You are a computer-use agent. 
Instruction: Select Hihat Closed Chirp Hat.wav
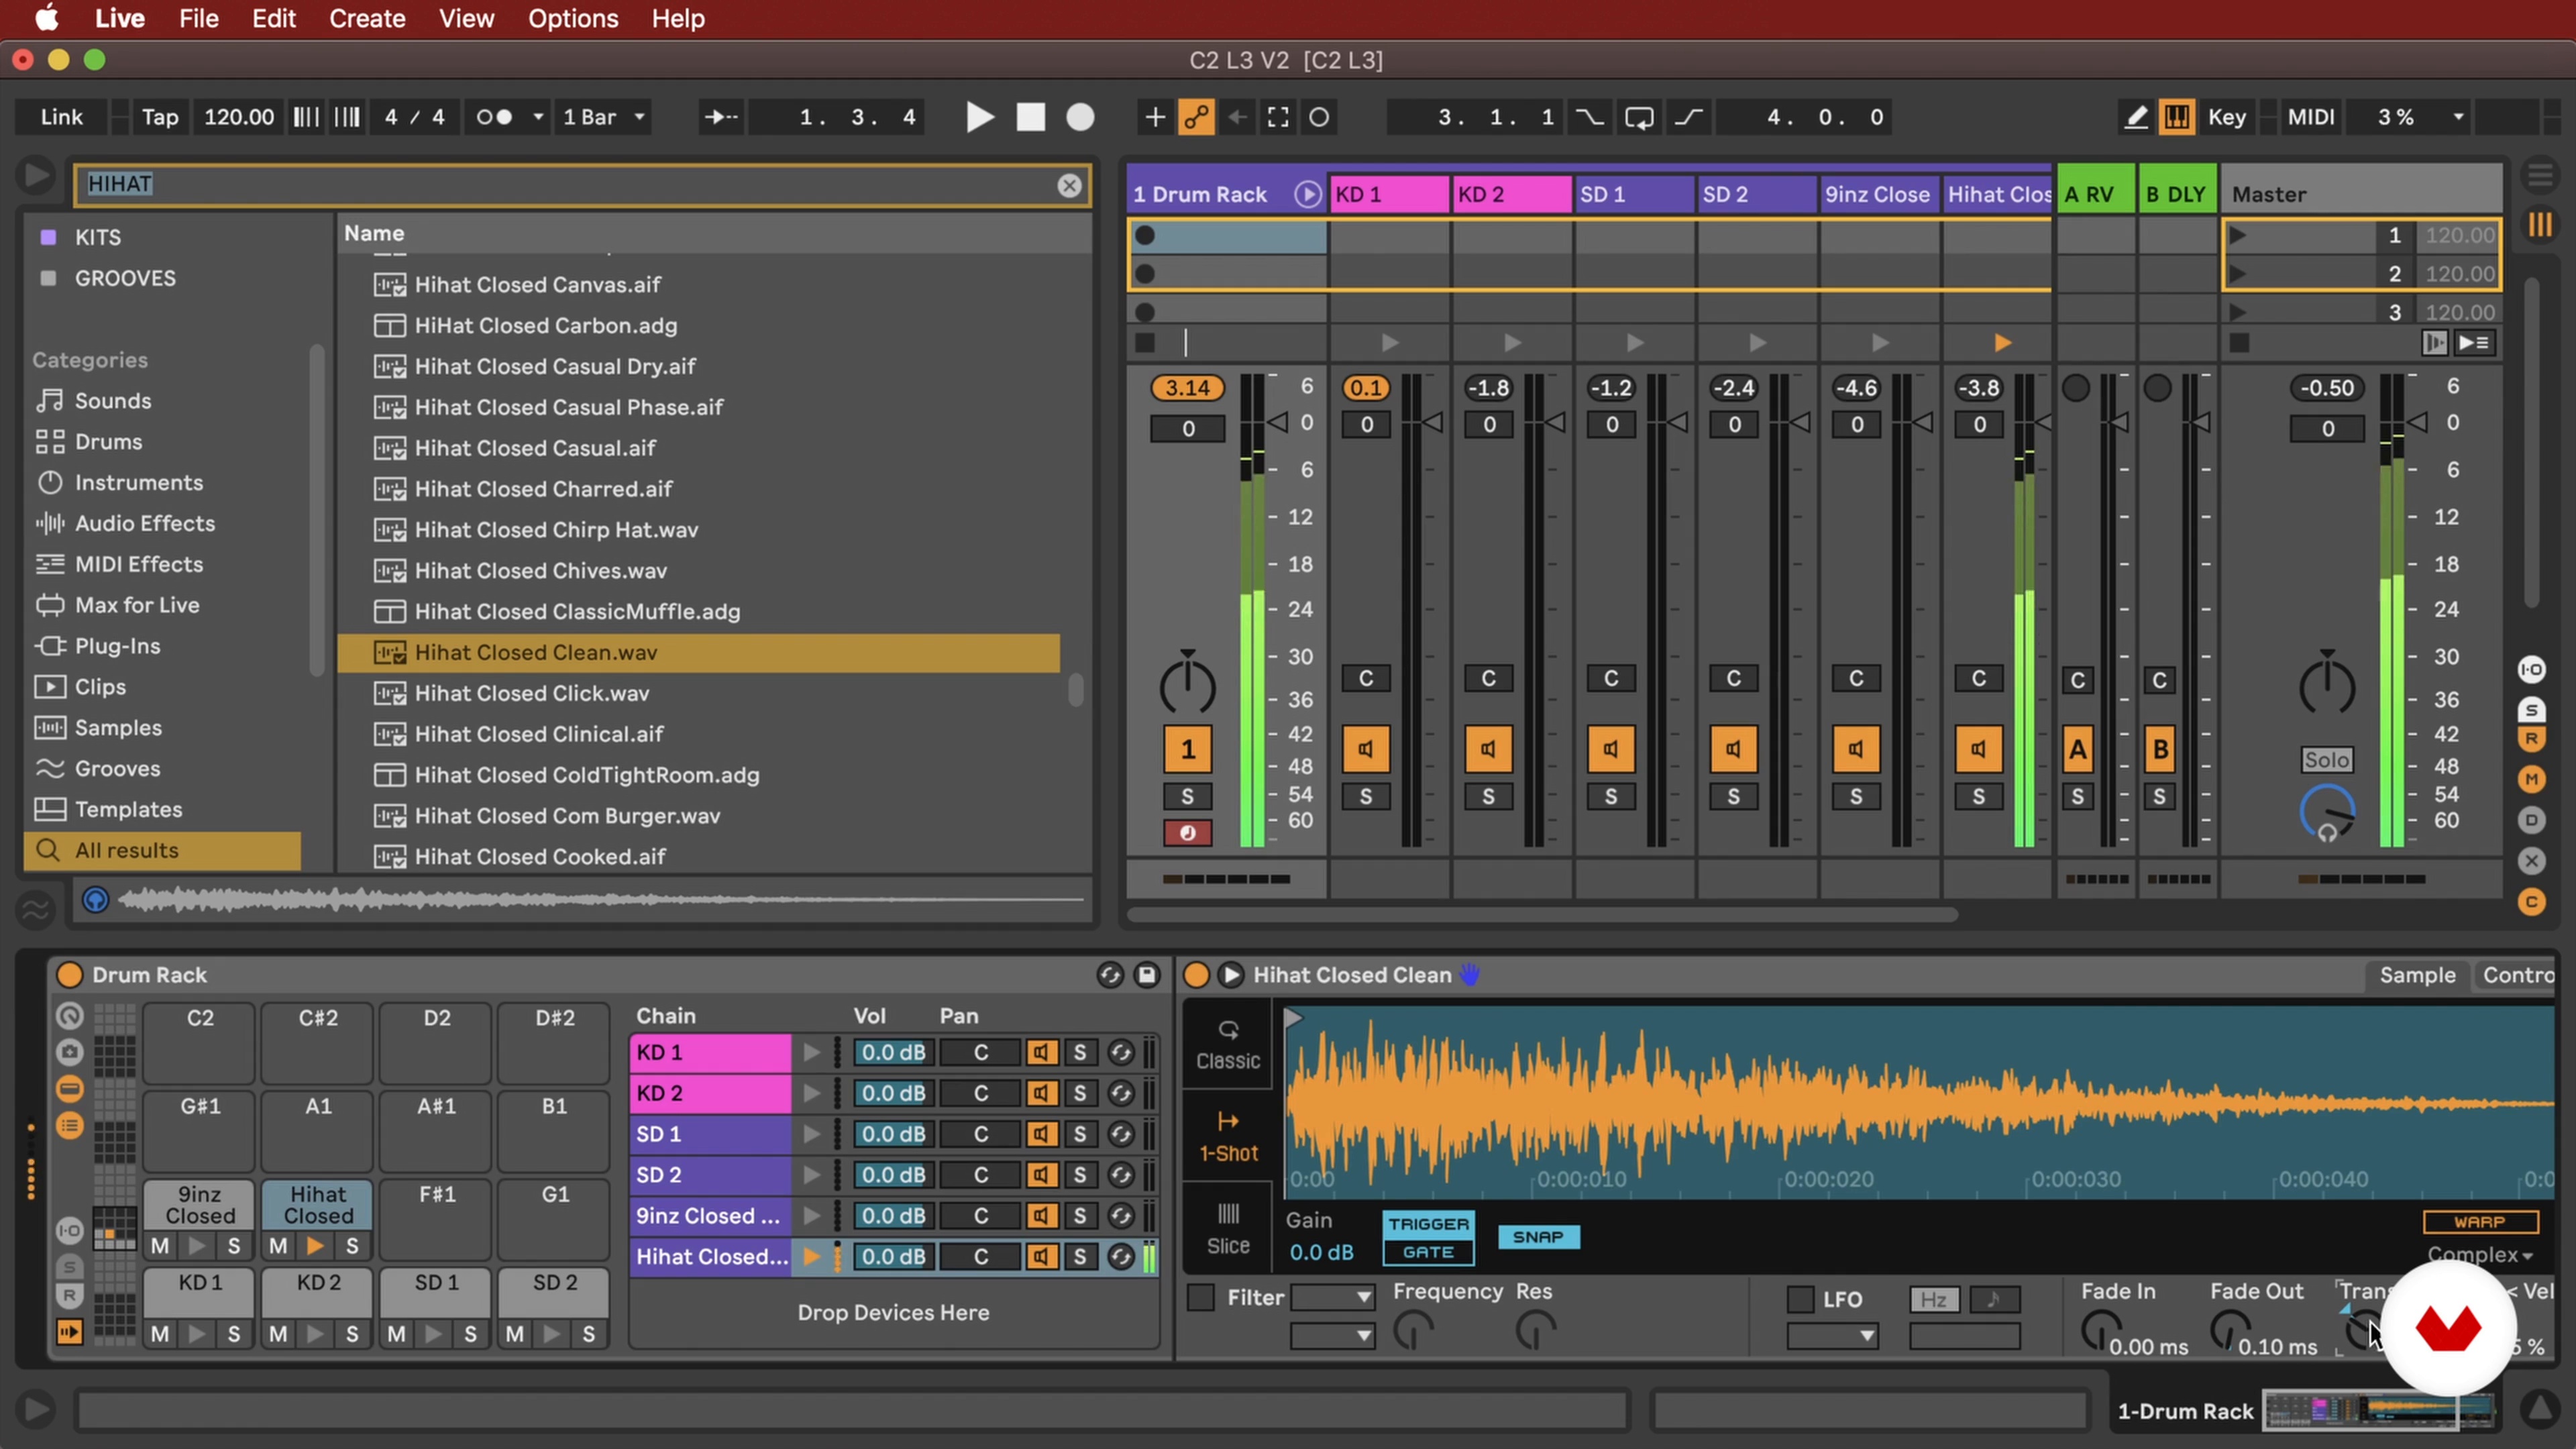[698, 530]
